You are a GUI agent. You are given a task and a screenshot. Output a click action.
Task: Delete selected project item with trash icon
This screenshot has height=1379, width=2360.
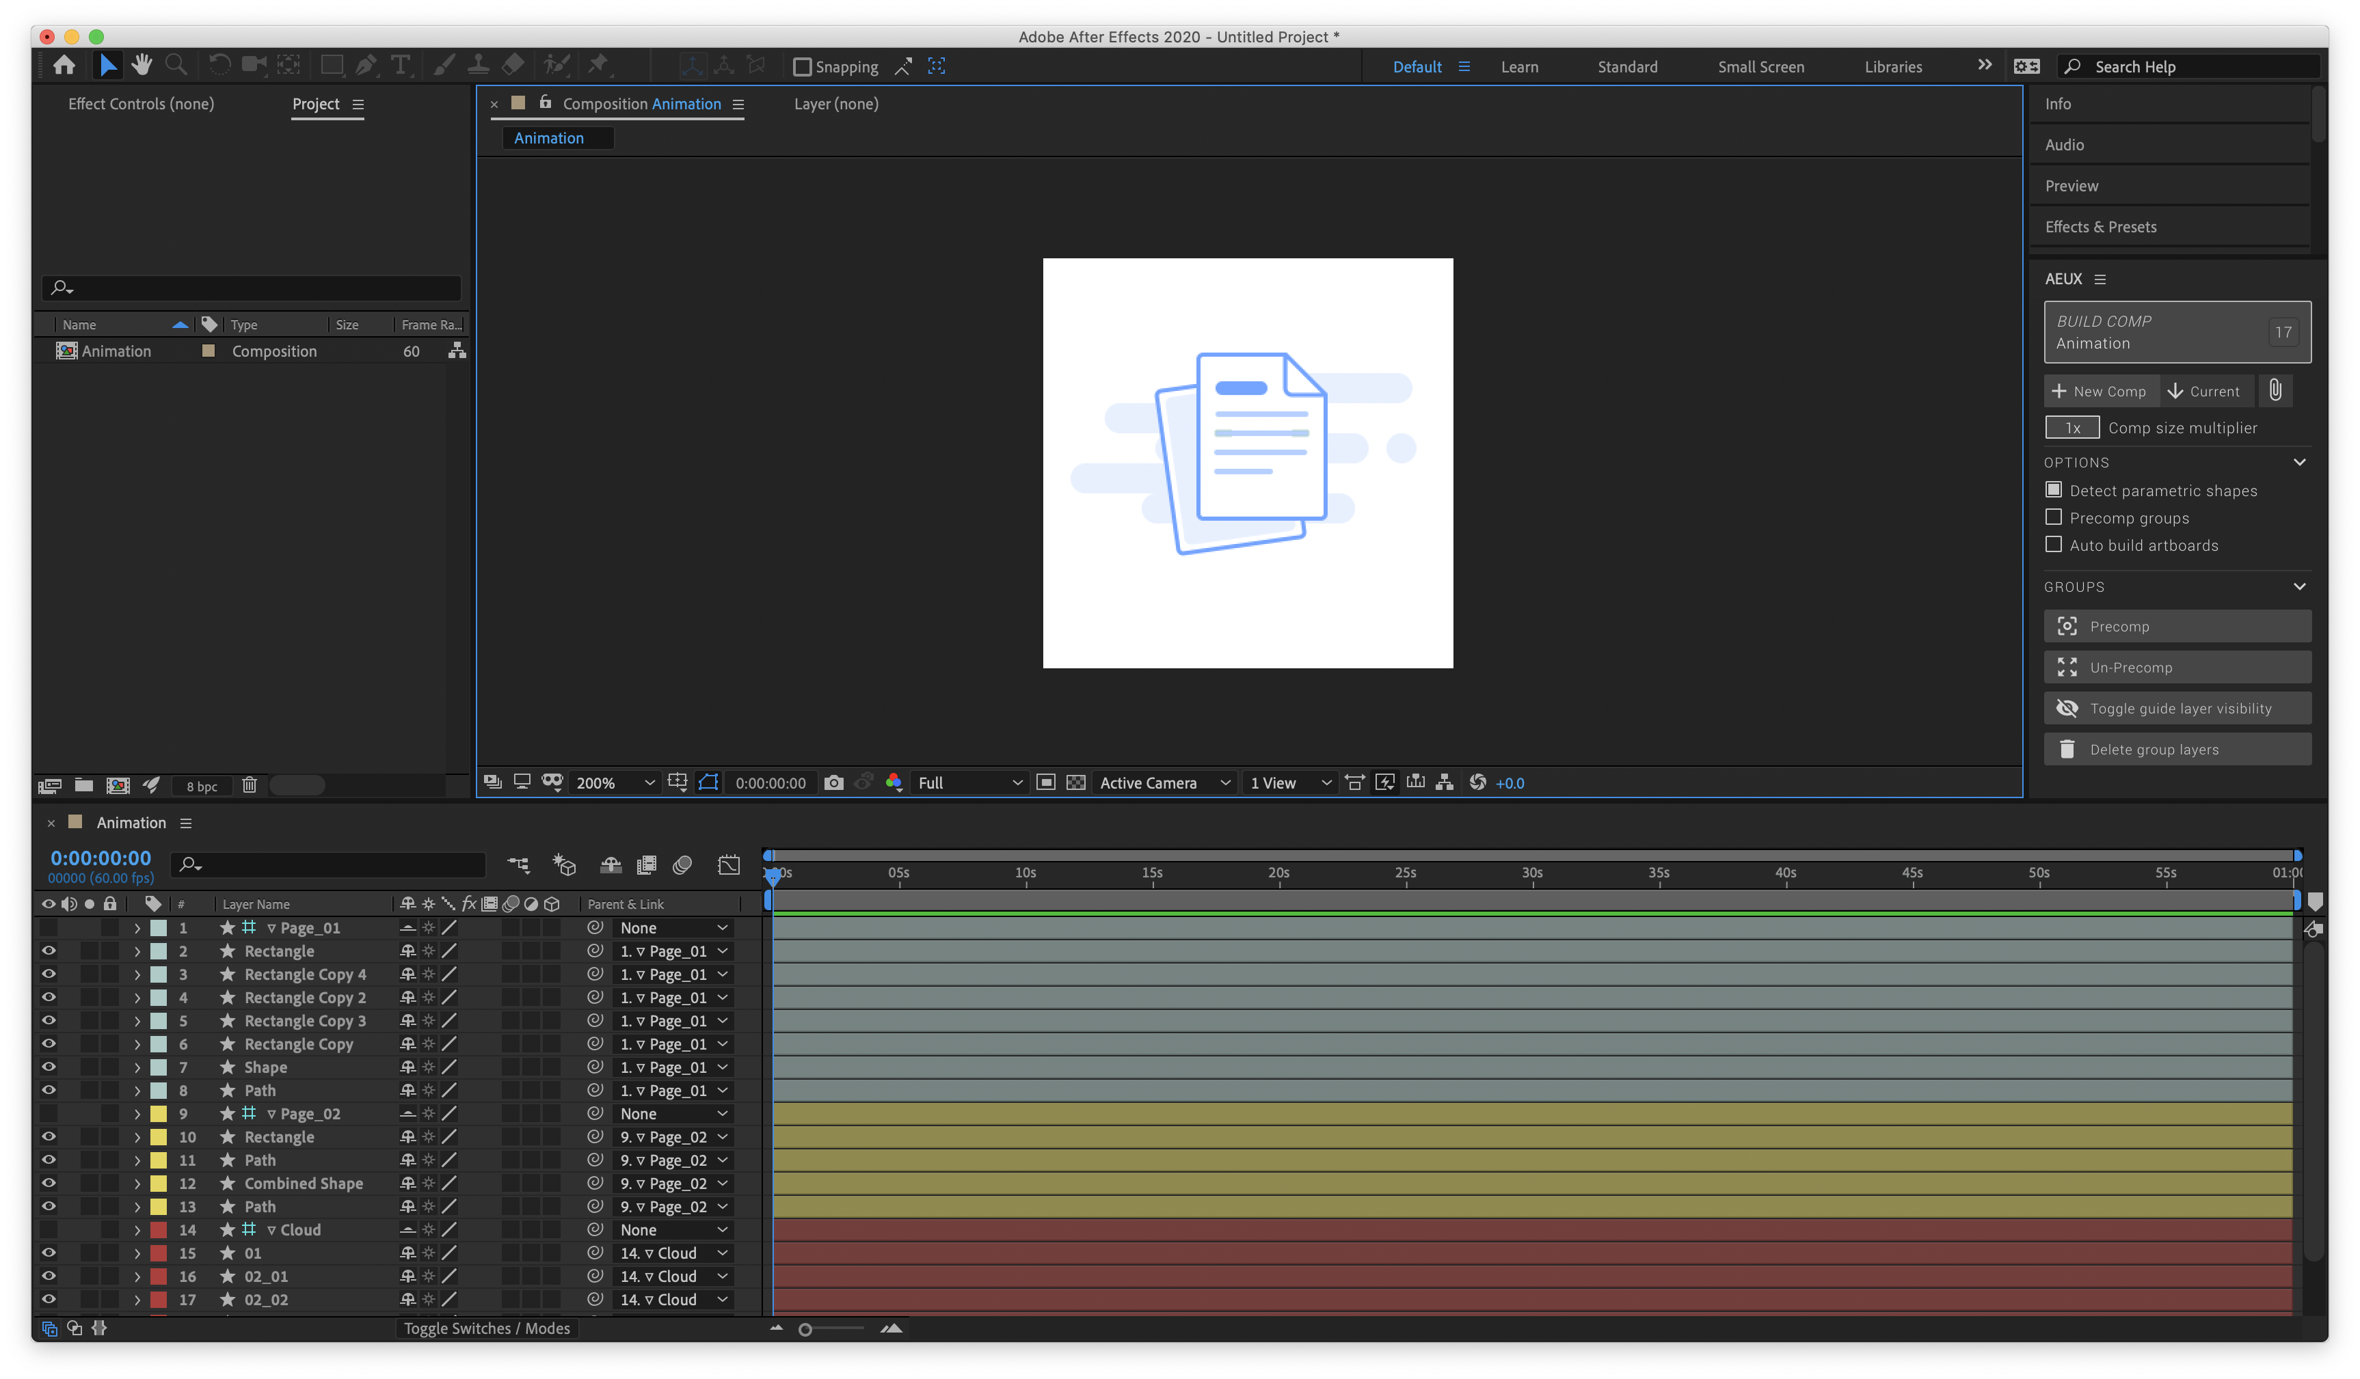[x=249, y=785]
